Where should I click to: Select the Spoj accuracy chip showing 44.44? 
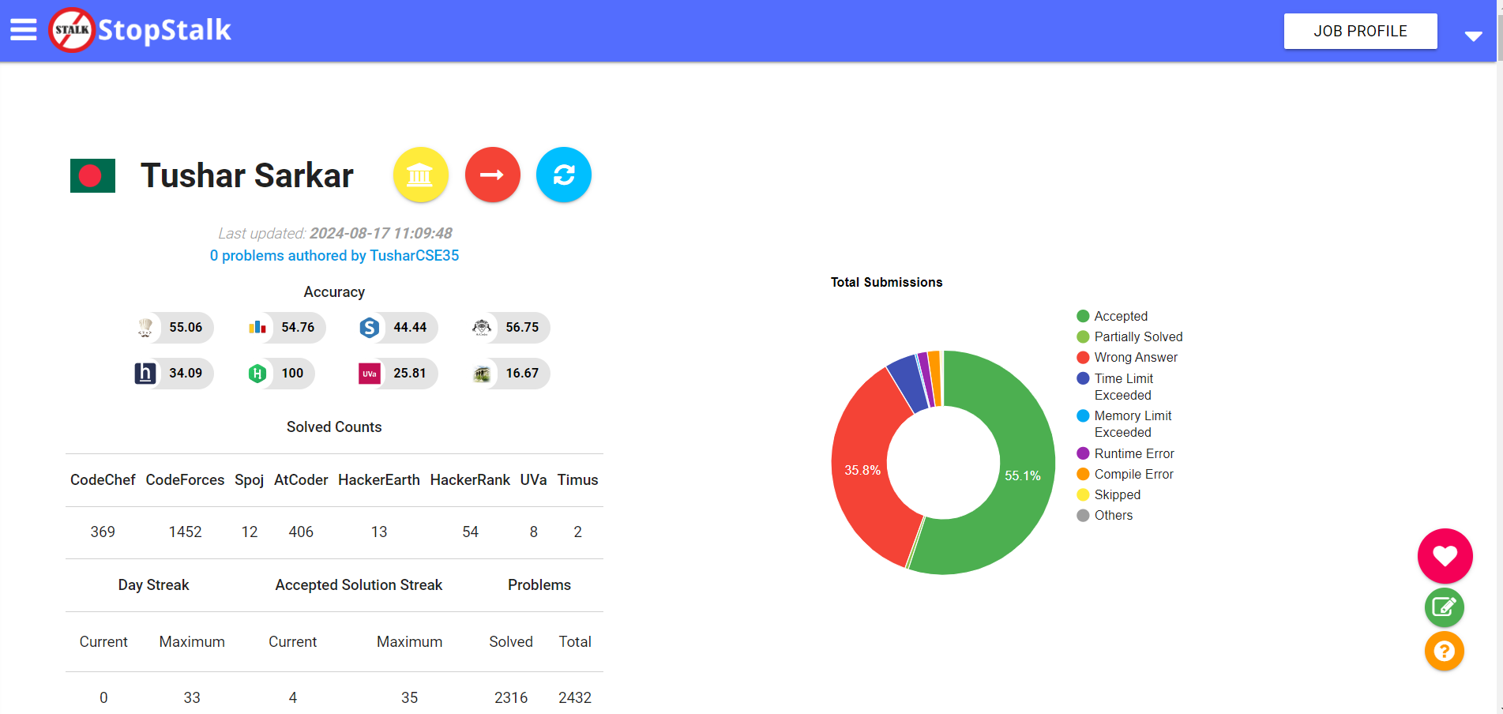tap(398, 328)
